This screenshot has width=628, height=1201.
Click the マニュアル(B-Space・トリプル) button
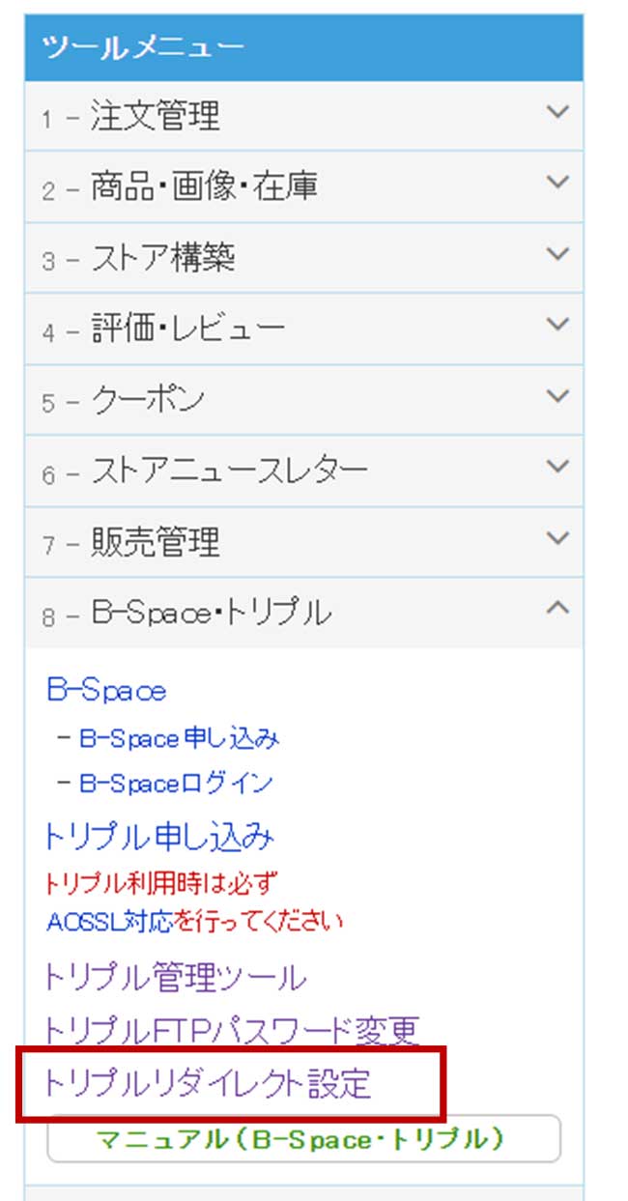tap(303, 1138)
